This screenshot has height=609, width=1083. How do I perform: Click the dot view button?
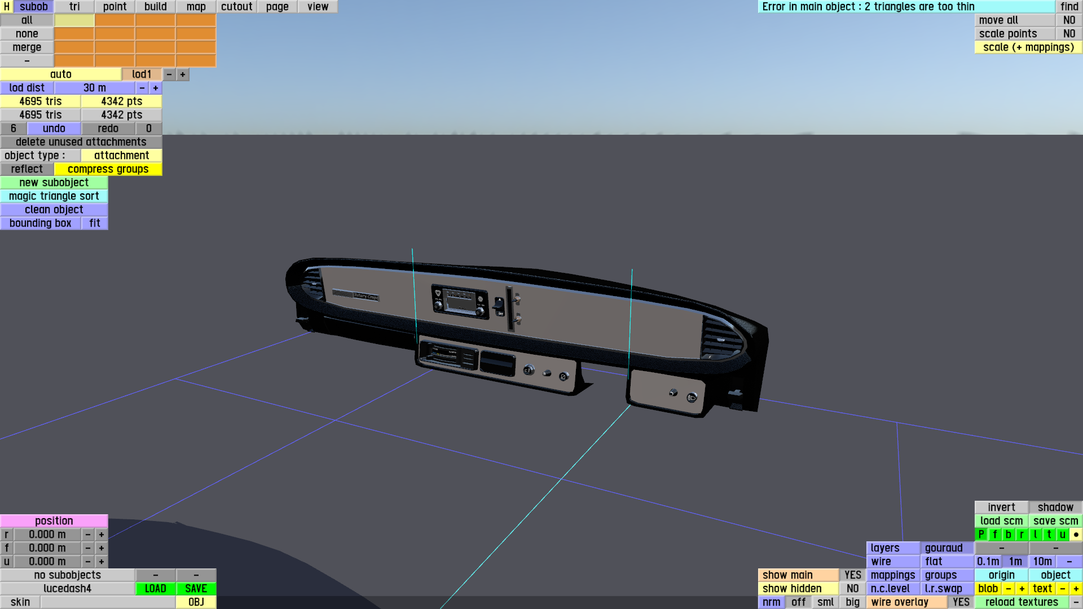[1076, 535]
